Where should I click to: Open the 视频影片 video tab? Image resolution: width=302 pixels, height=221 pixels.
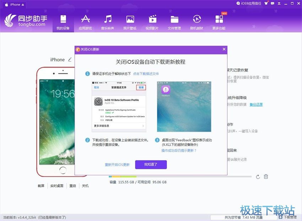(152, 22)
